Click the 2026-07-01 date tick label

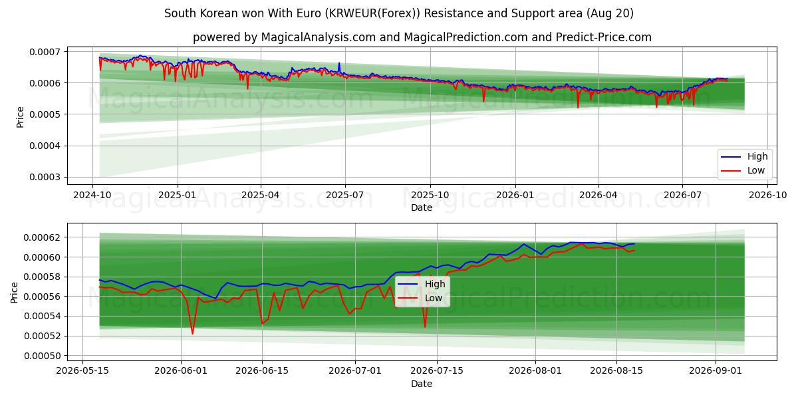355,372
